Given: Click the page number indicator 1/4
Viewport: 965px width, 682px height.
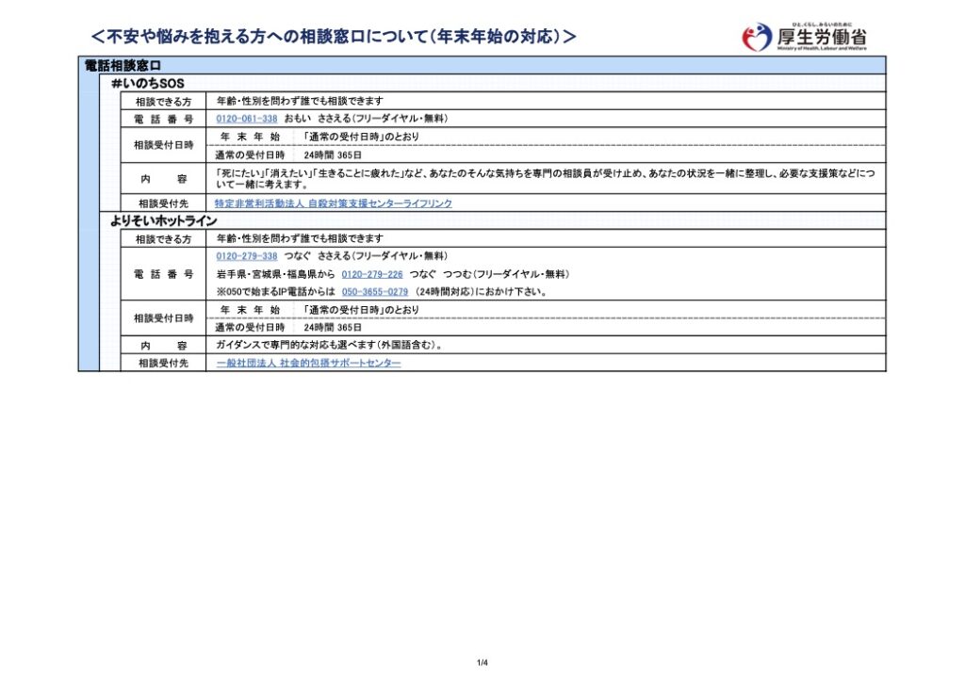Looking at the screenshot, I should click(x=482, y=662).
